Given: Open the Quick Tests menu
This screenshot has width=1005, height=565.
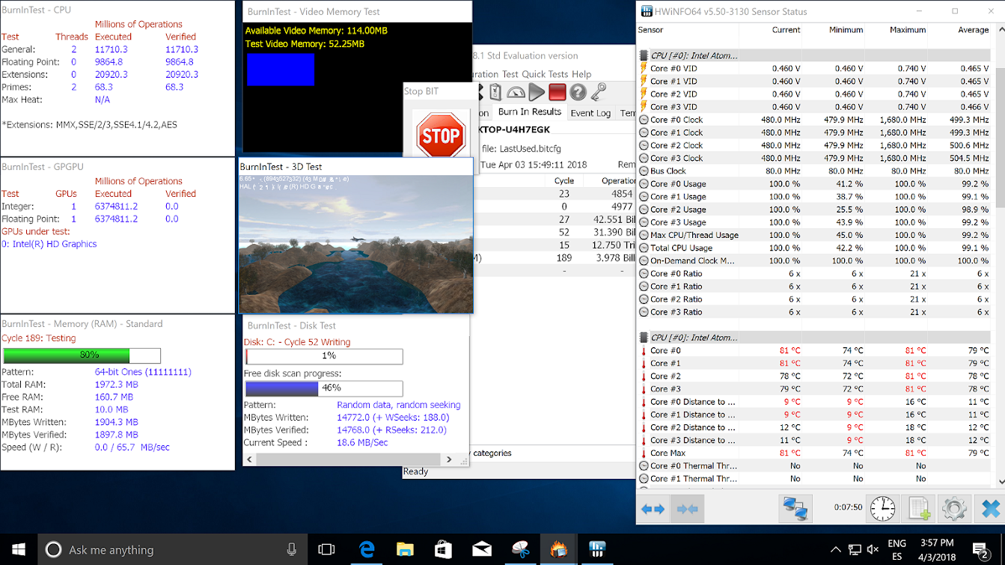Looking at the screenshot, I should pos(544,74).
